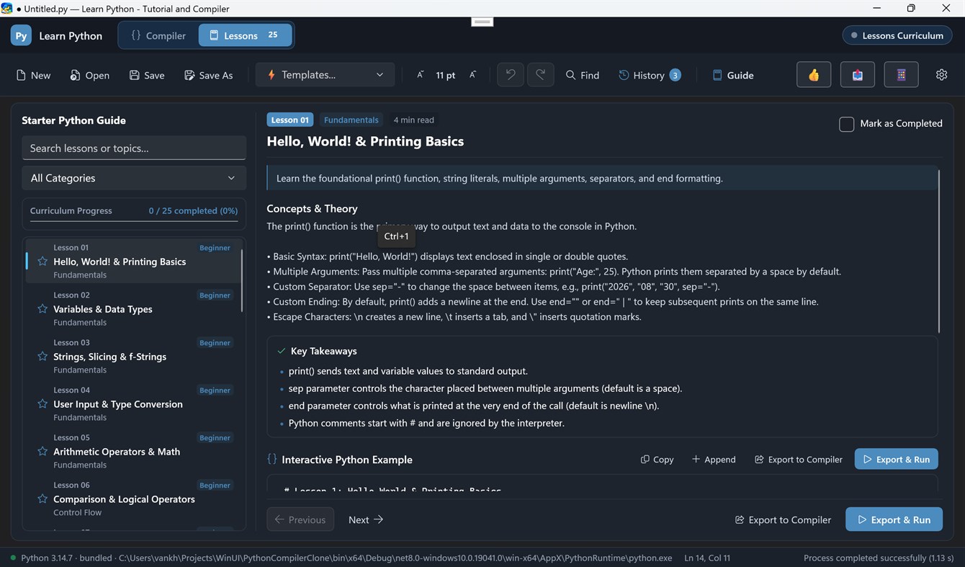Open Lesson 02 Variables & Data Types

(x=134, y=309)
